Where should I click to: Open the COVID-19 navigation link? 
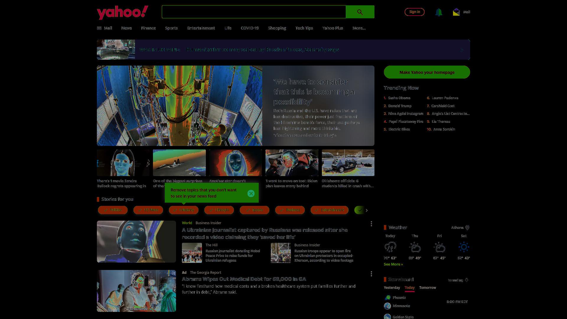250,28
